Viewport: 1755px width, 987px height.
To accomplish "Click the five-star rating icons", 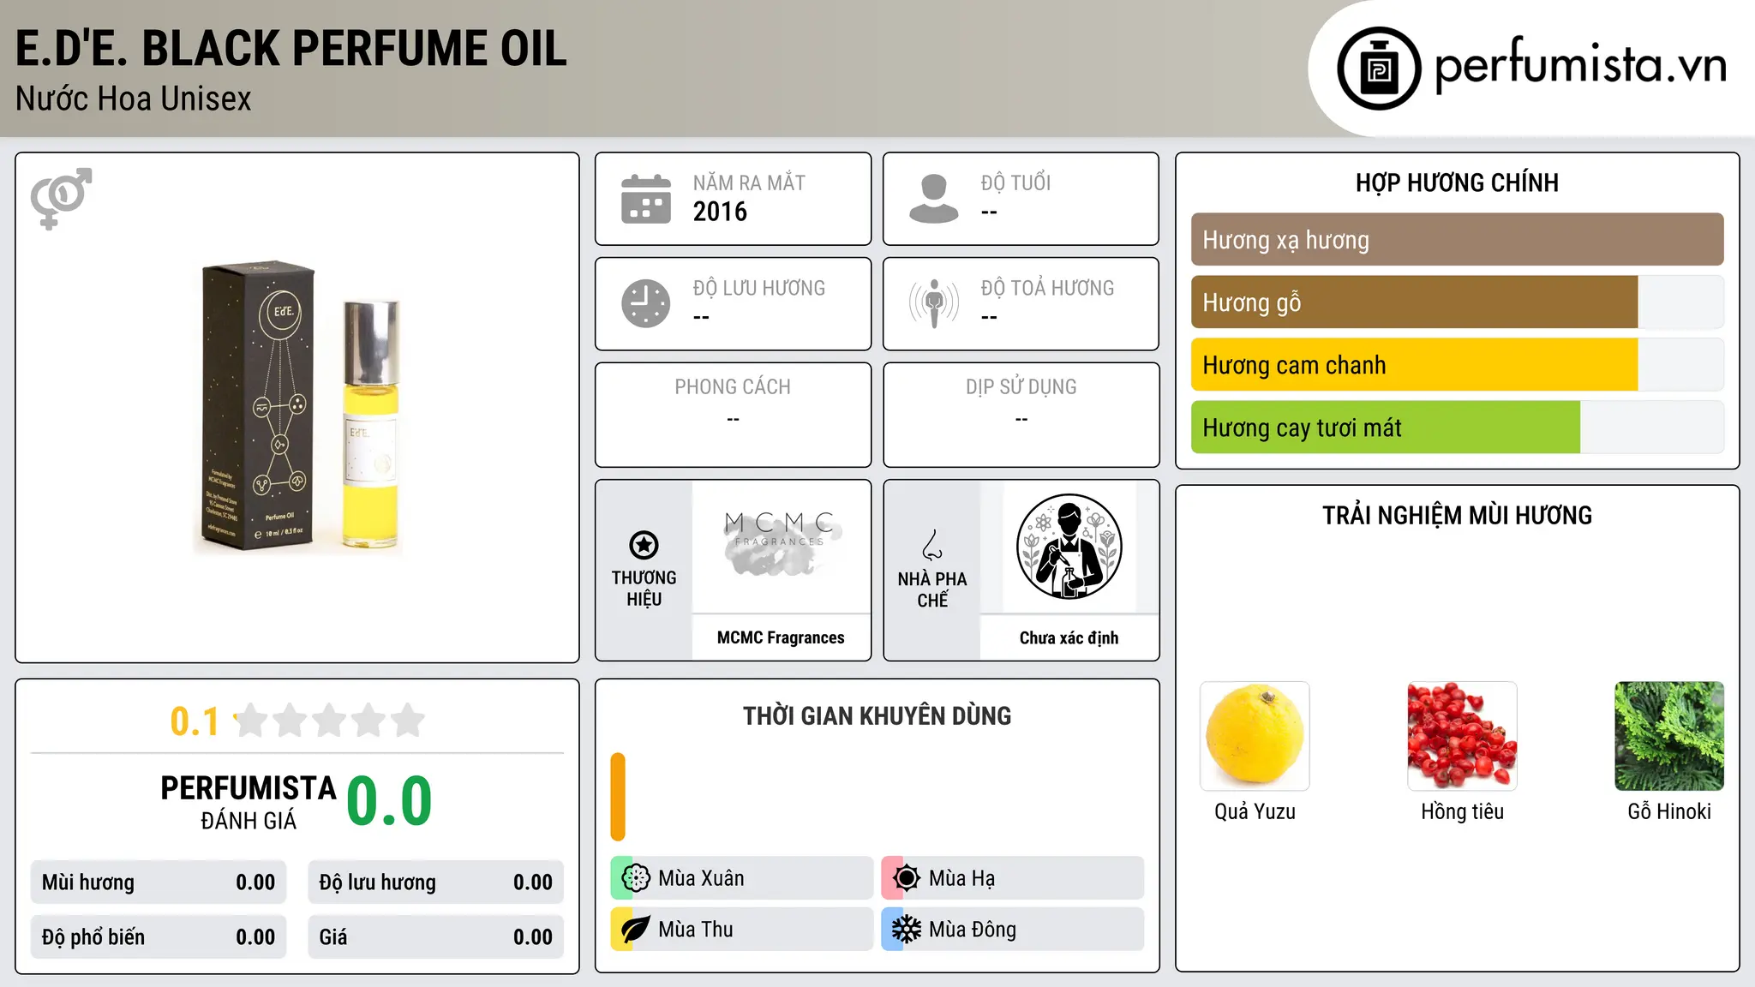I will [330, 721].
